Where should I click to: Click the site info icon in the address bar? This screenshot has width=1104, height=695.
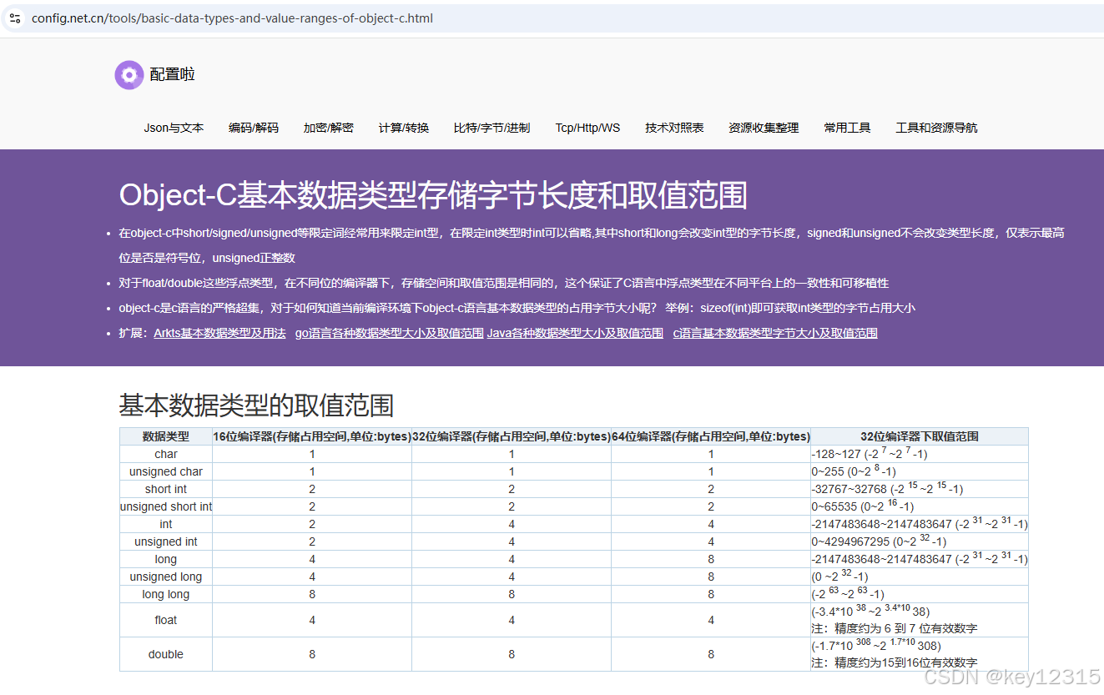15,18
